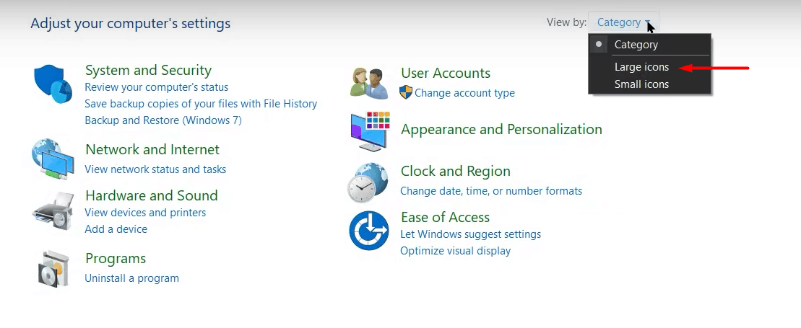Click the System and Security shield icon
The width and height of the screenshot is (801, 328).
coord(53,84)
